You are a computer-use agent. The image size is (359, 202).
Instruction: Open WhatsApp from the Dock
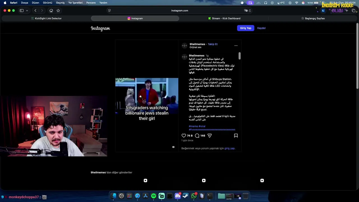click(194, 196)
